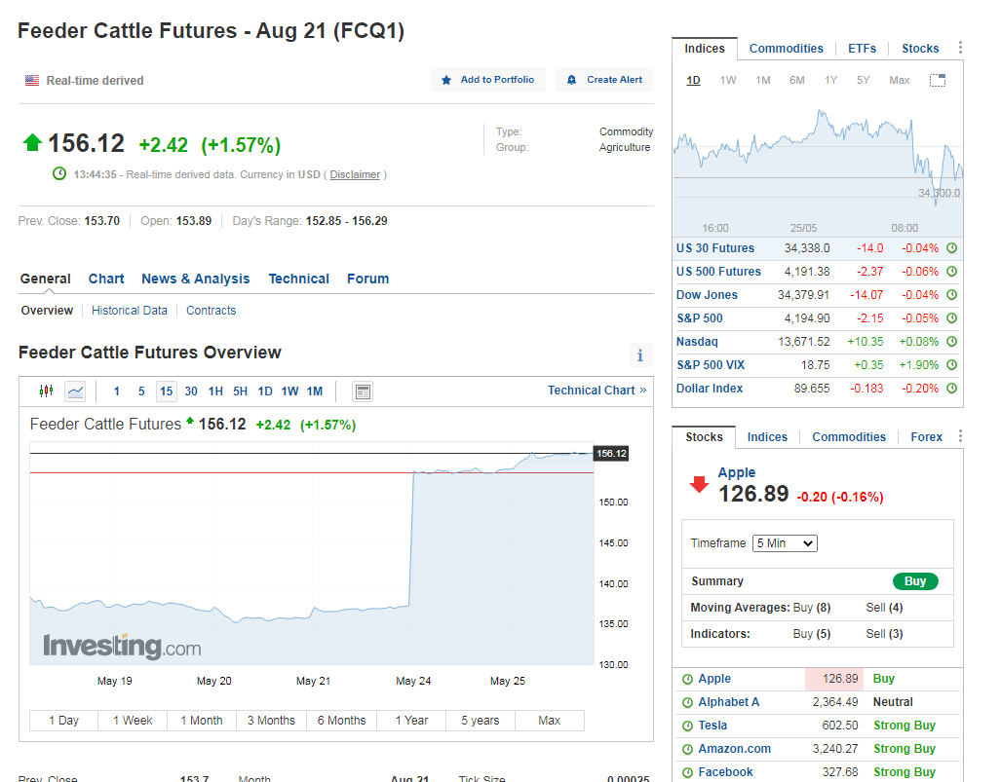Open the Contracts sub-tab
This screenshot has height=782, width=1001.
tap(212, 311)
